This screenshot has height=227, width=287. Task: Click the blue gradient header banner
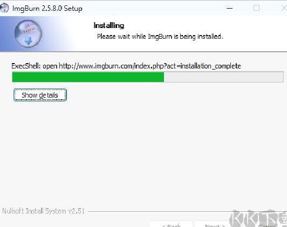pos(143,34)
